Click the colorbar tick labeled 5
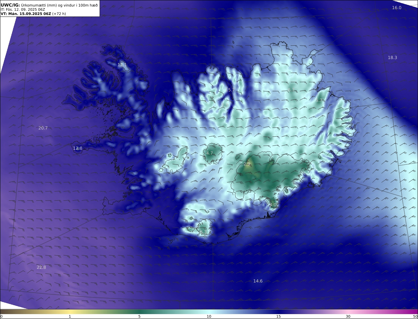418x319 pixels. 139,316
